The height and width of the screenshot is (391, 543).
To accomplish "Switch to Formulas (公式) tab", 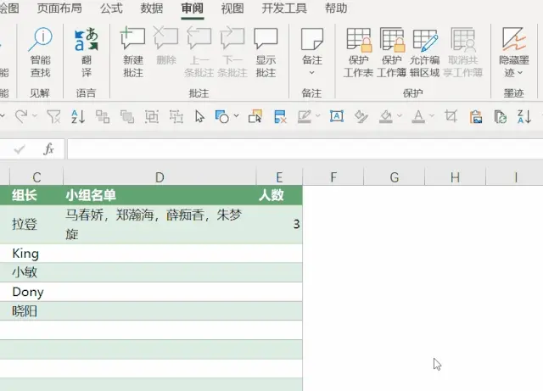I will point(111,8).
